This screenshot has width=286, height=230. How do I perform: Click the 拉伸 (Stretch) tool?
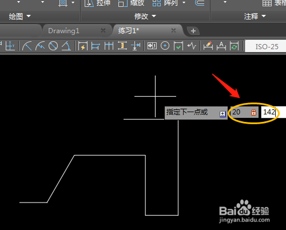pyautogui.click(x=97, y=3)
